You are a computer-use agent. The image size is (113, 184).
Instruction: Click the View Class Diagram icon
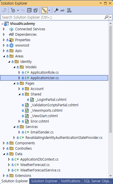pos(69,10)
